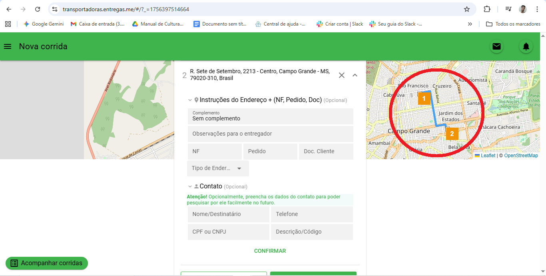Open the notifications bell
This screenshot has height=276, width=546.
526,46
